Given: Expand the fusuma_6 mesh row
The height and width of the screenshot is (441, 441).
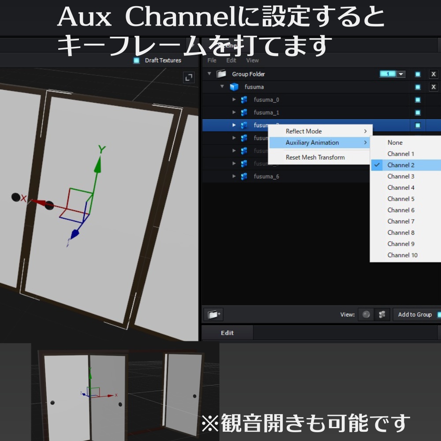Looking at the screenshot, I should [x=234, y=176].
